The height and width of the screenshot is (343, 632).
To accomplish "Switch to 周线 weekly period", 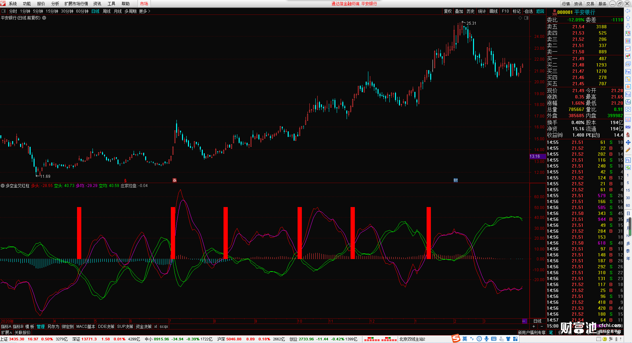I will [107, 11].
